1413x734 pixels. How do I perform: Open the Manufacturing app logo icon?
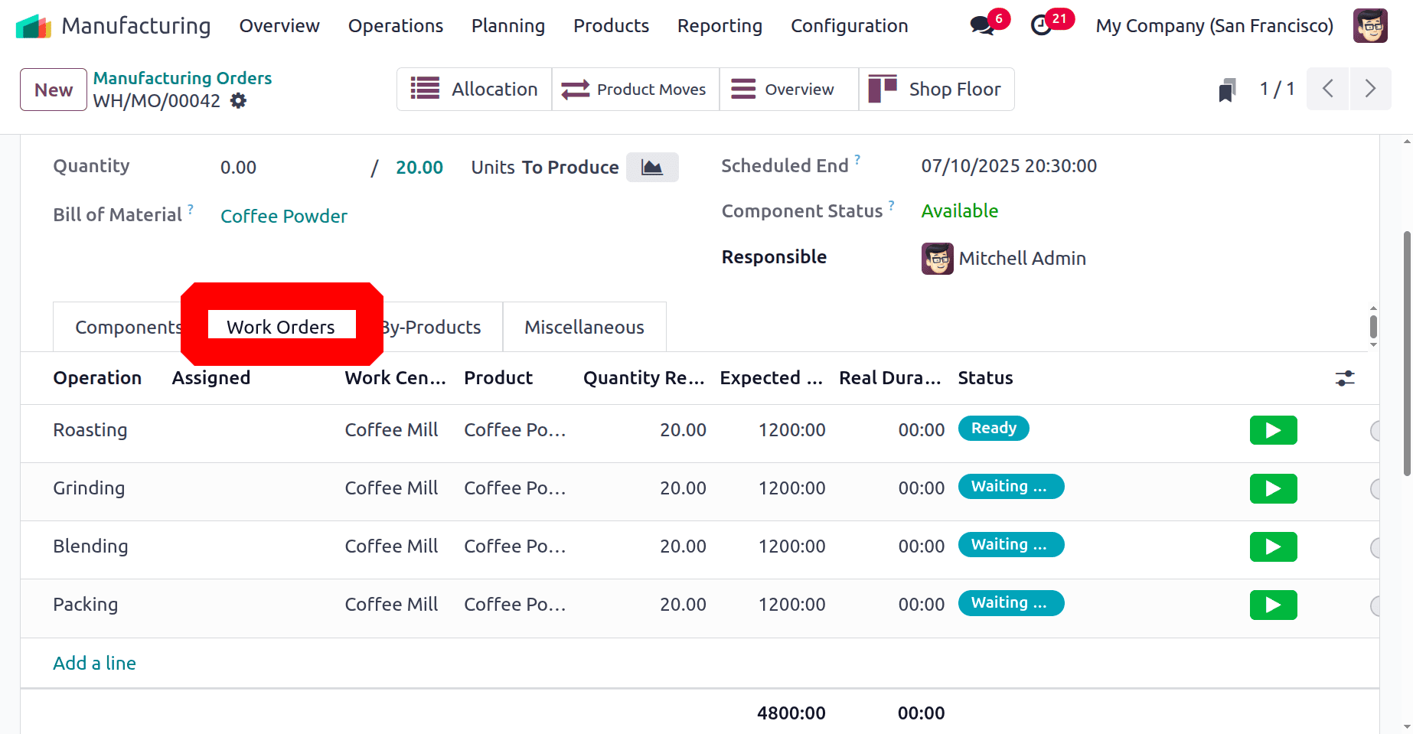click(x=33, y=26)
